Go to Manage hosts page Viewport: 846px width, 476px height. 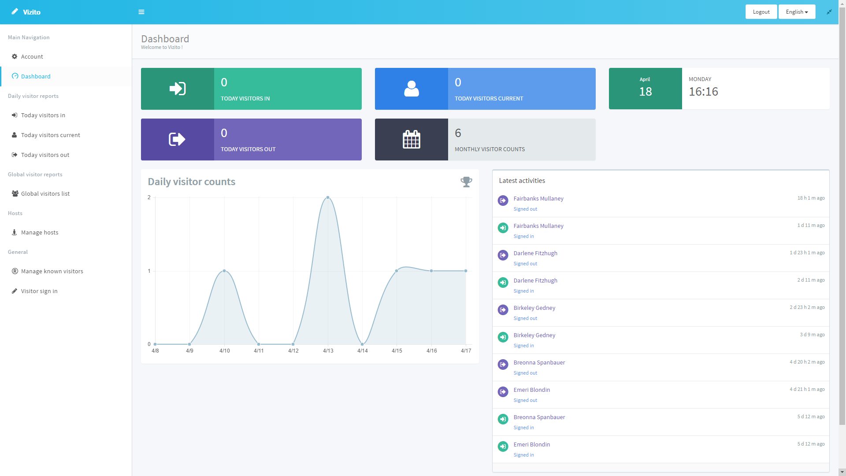40,232
